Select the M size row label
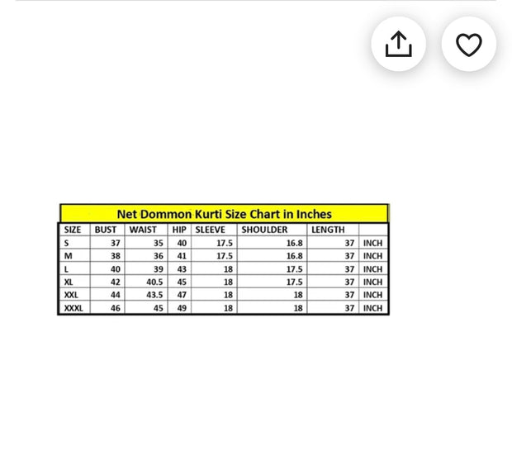The height and width of the screenshot is (465, 512). (x=68, y=256)
